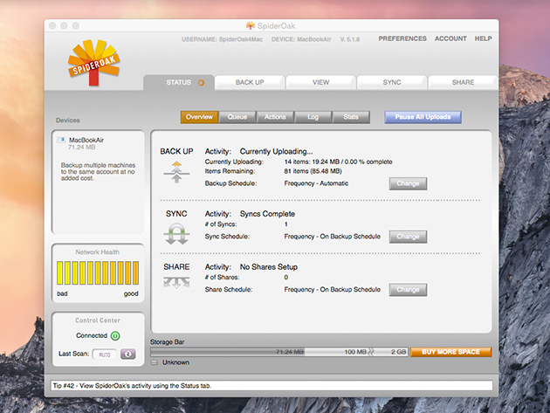Click the green Connected status icon
550x413 pixels.
pos(115,336)
